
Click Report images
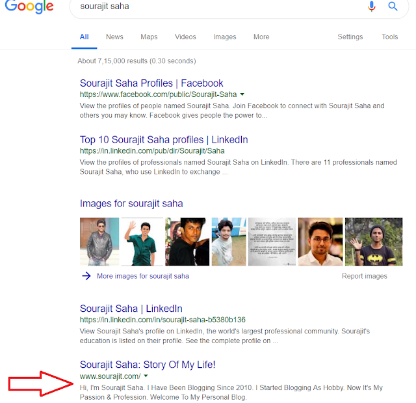pos(364,276)
